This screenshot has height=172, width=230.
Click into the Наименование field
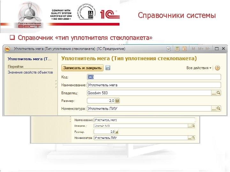154,85
